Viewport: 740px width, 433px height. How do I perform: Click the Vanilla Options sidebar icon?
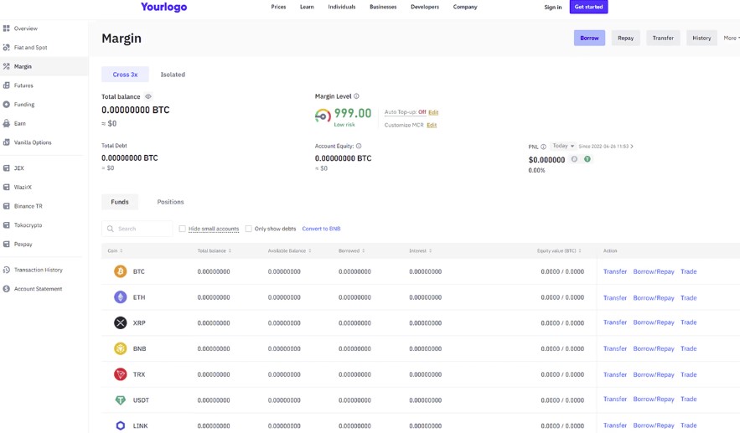6,142
